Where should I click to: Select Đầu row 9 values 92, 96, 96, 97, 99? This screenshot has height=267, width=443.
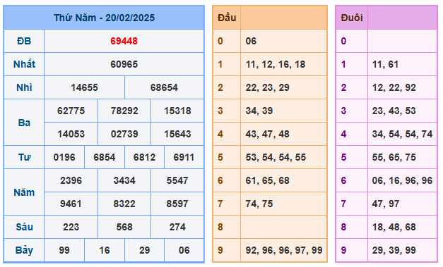pos(284,250)
